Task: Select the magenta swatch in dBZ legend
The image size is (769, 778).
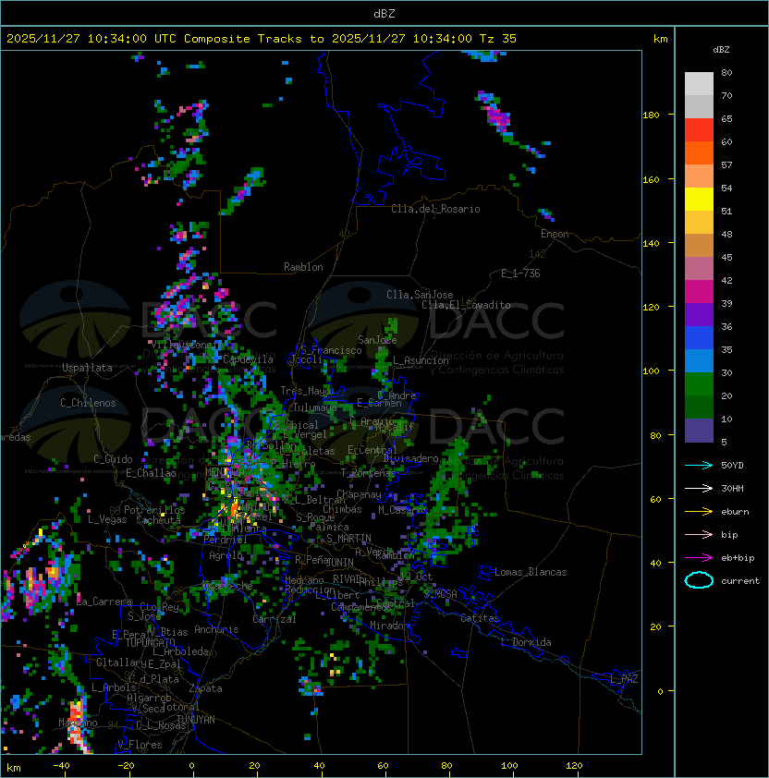Action: (x=699, y=291)
